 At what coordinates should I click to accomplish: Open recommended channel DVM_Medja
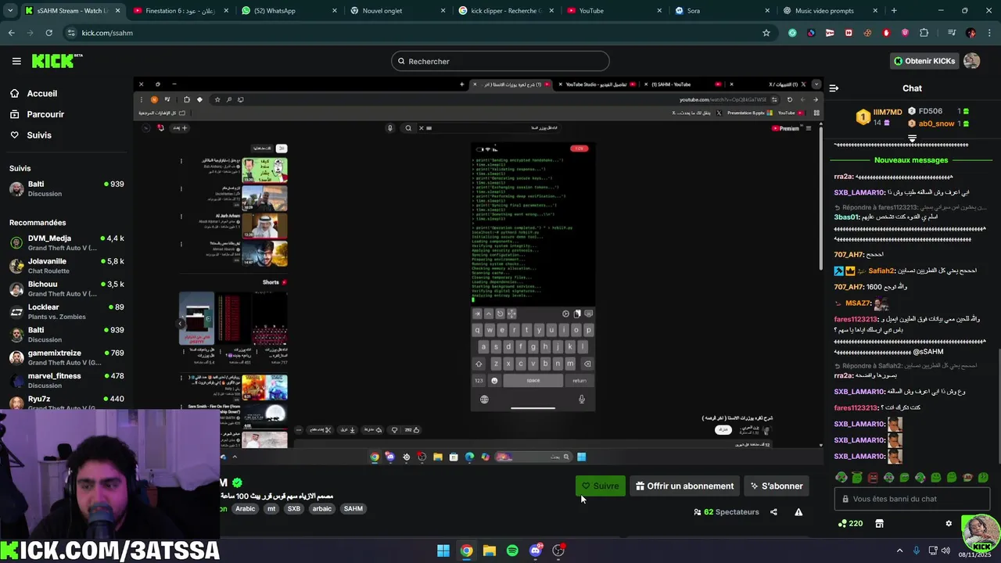(66, 242)
